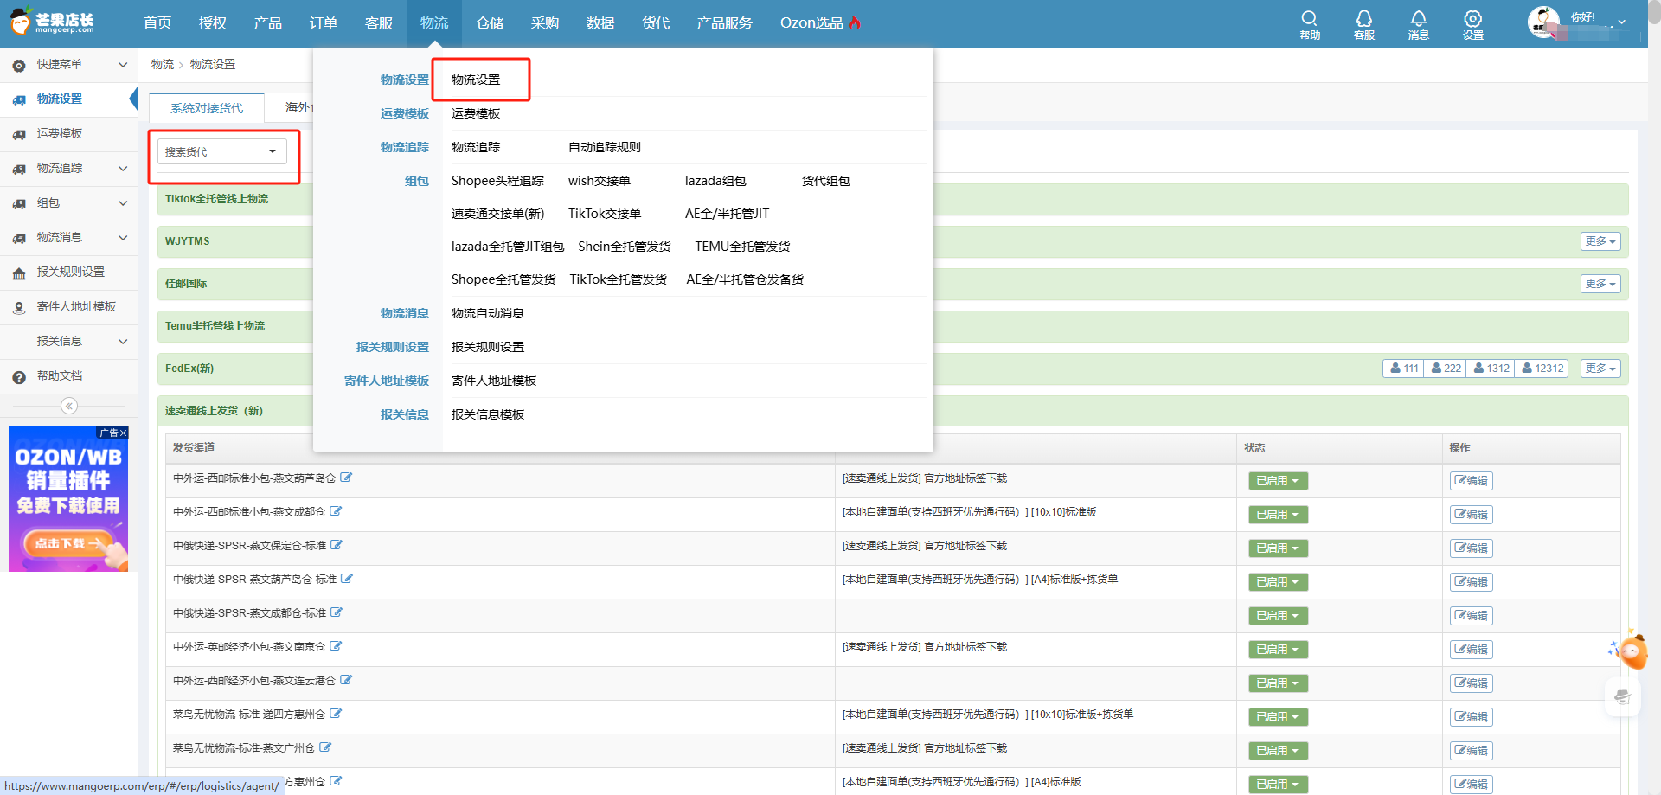
Task: Select FedEx account 12312
Action: coord(1542,369)
